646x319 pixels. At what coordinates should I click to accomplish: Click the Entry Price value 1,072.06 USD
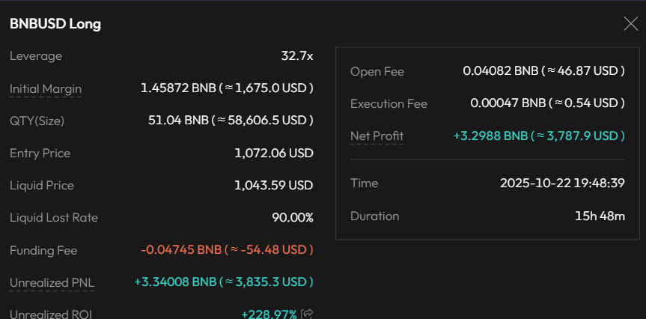(273, 154)
